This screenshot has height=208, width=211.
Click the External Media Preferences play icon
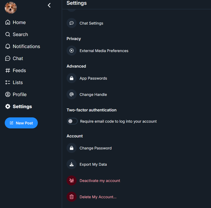tap(72, 51)
